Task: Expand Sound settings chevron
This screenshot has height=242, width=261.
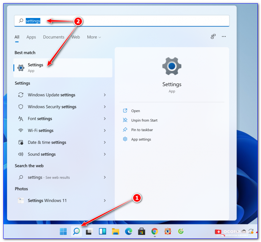Action: [x=105, y=154]
